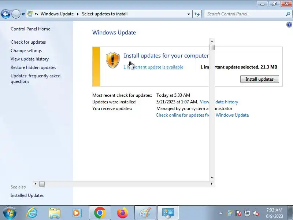Open the Windows Start menu orb
Viewport: 293px width, 220px height.
point(10,213)
